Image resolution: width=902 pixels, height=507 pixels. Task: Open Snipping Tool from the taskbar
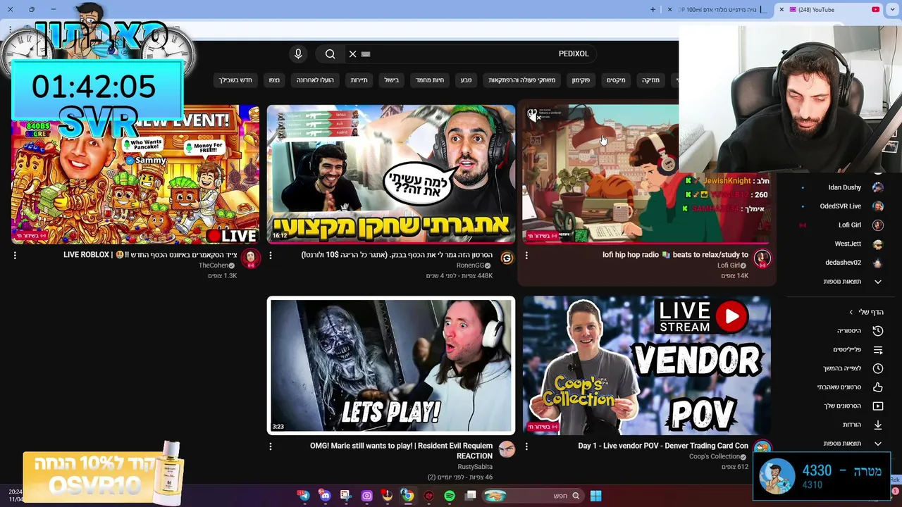(x=345, y=496)
